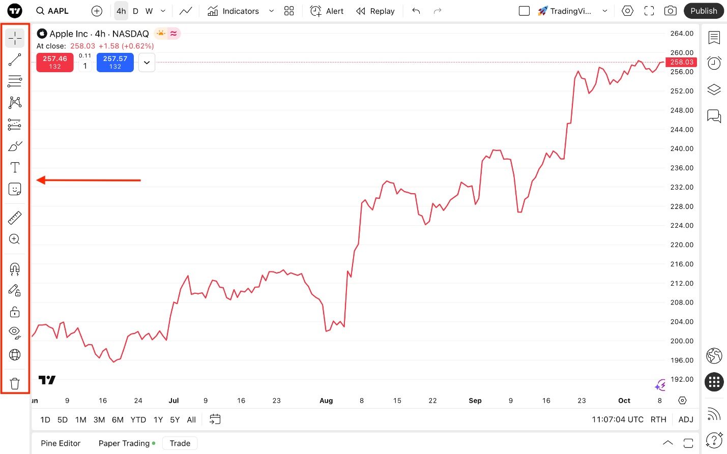The height and width of the screenshot is (454, 727).
Task: Open the Trade tab
Action: [x=180, y=443]
